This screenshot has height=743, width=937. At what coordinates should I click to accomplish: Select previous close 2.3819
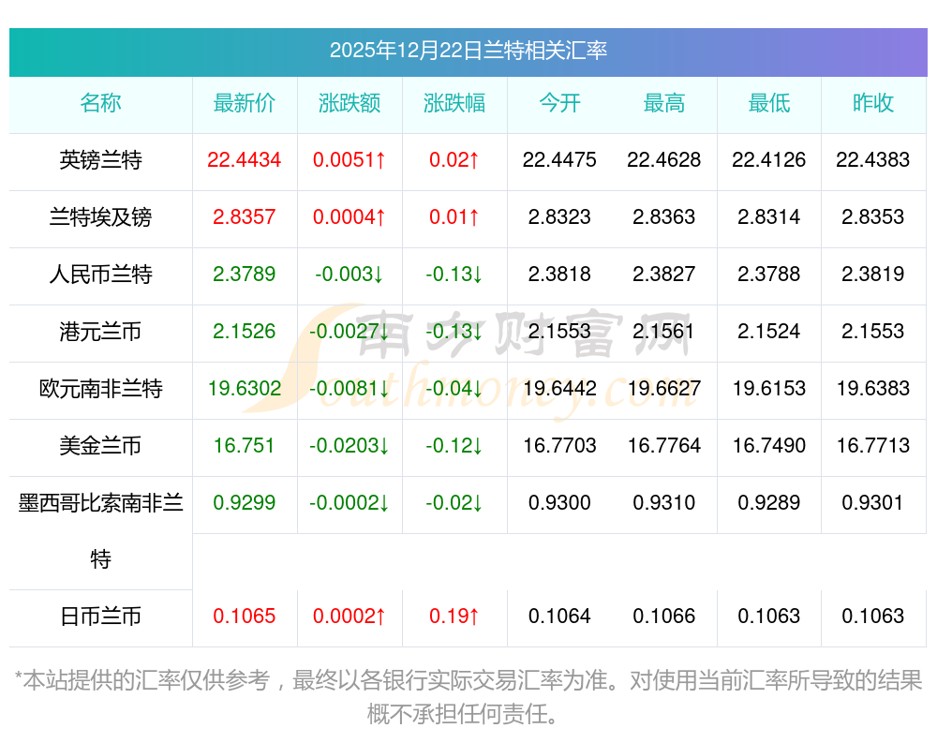tap(873, 274)
